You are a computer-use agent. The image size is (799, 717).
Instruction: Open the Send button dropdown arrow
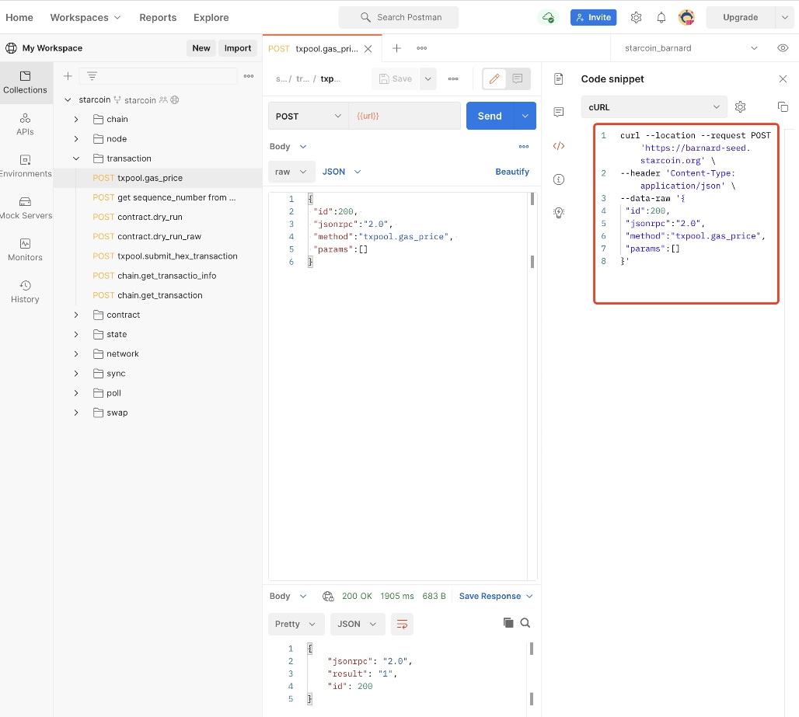[525, 116]
